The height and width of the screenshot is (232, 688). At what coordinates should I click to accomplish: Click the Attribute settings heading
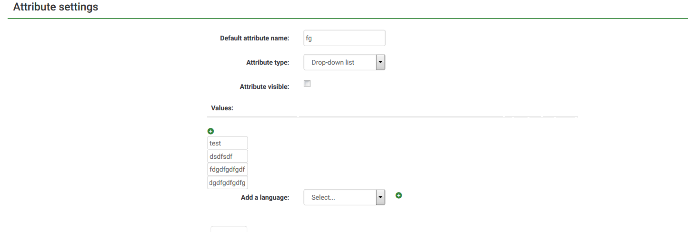tap(55, 7)
